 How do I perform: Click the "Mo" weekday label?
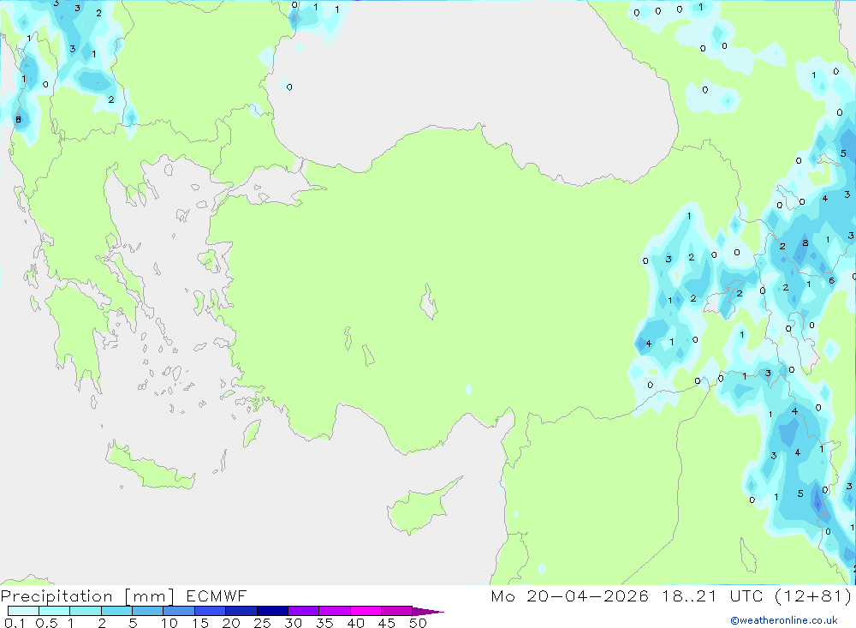502,596
